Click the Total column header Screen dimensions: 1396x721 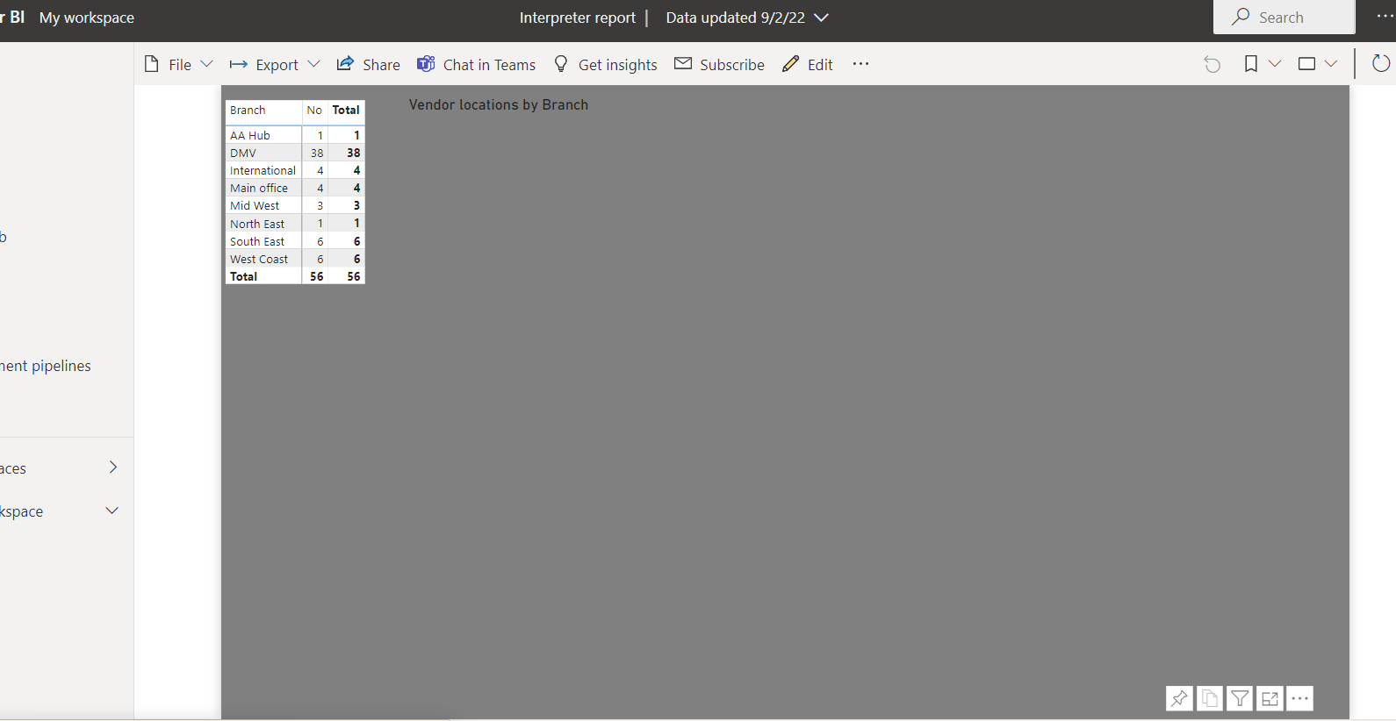[346, 111]
